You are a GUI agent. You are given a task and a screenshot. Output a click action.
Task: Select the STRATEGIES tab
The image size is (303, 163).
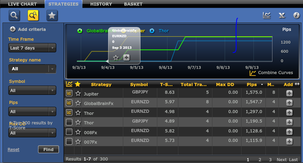tap(64, 4)
